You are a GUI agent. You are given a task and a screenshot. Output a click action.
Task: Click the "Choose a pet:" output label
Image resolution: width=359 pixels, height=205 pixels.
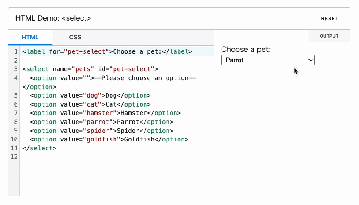coord(246,49)
